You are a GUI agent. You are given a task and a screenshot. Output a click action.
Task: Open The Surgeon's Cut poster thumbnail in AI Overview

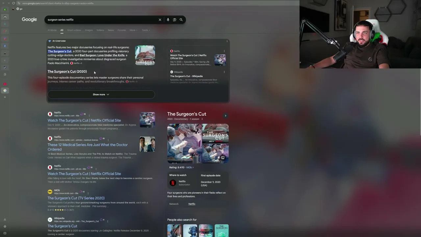tap(145, 55)
